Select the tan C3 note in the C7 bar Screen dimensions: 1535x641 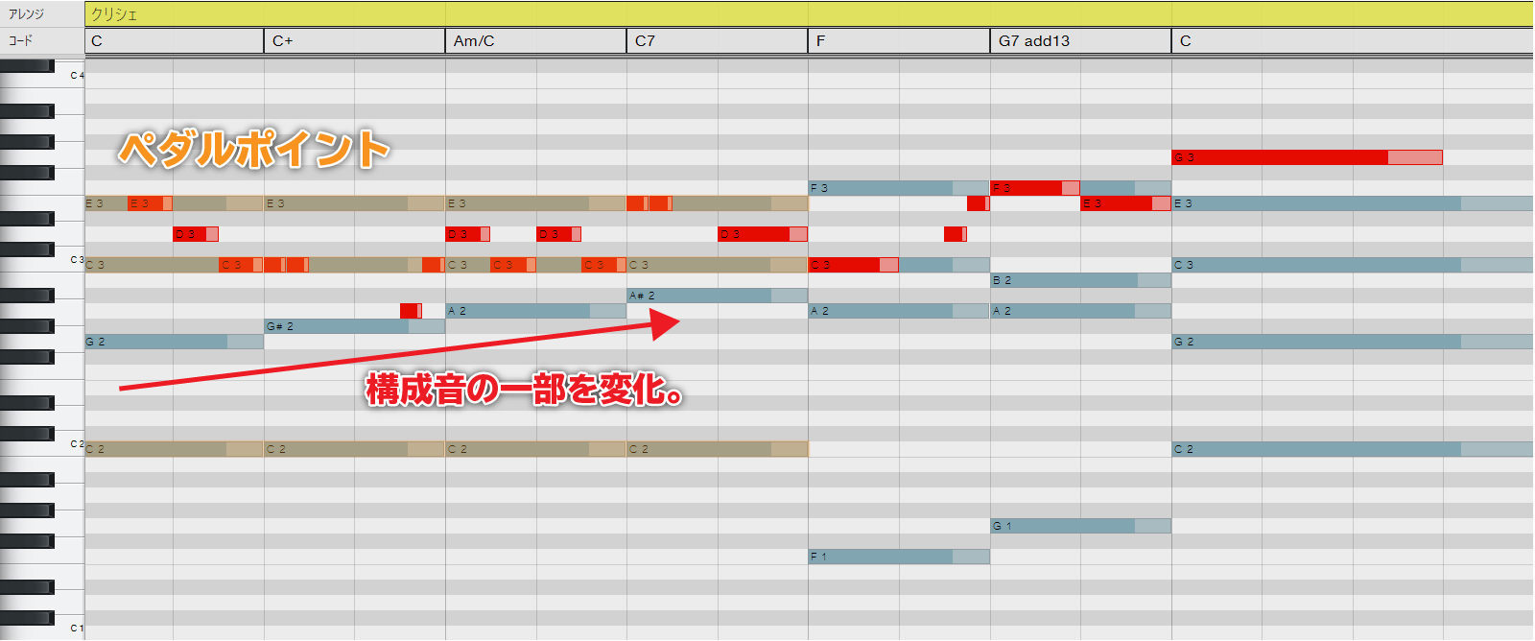(x=717, y=265)
